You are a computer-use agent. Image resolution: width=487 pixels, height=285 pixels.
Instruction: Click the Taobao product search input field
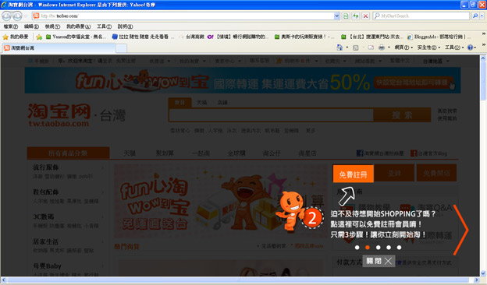(x=271, y=115)
